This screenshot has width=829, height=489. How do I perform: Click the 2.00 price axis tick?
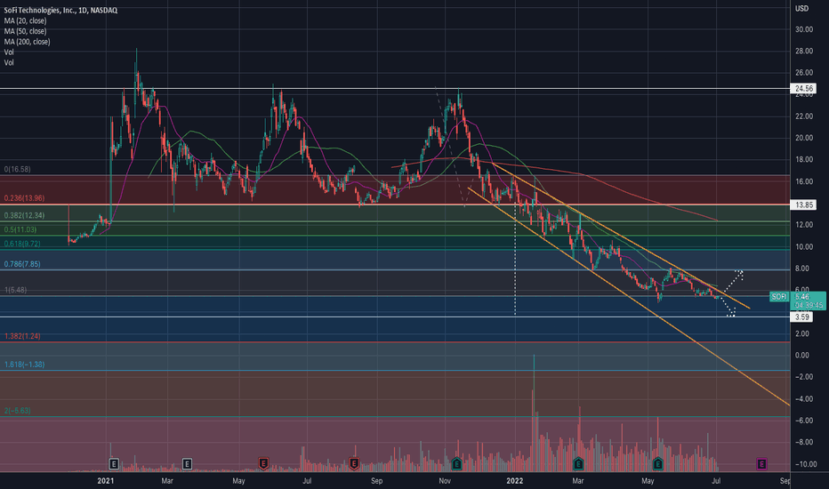801,333
